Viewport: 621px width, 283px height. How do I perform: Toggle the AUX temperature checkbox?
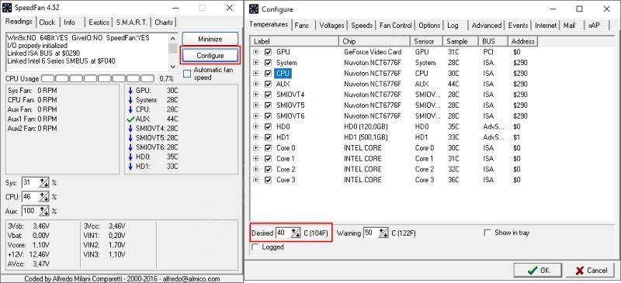coord(268,84)
